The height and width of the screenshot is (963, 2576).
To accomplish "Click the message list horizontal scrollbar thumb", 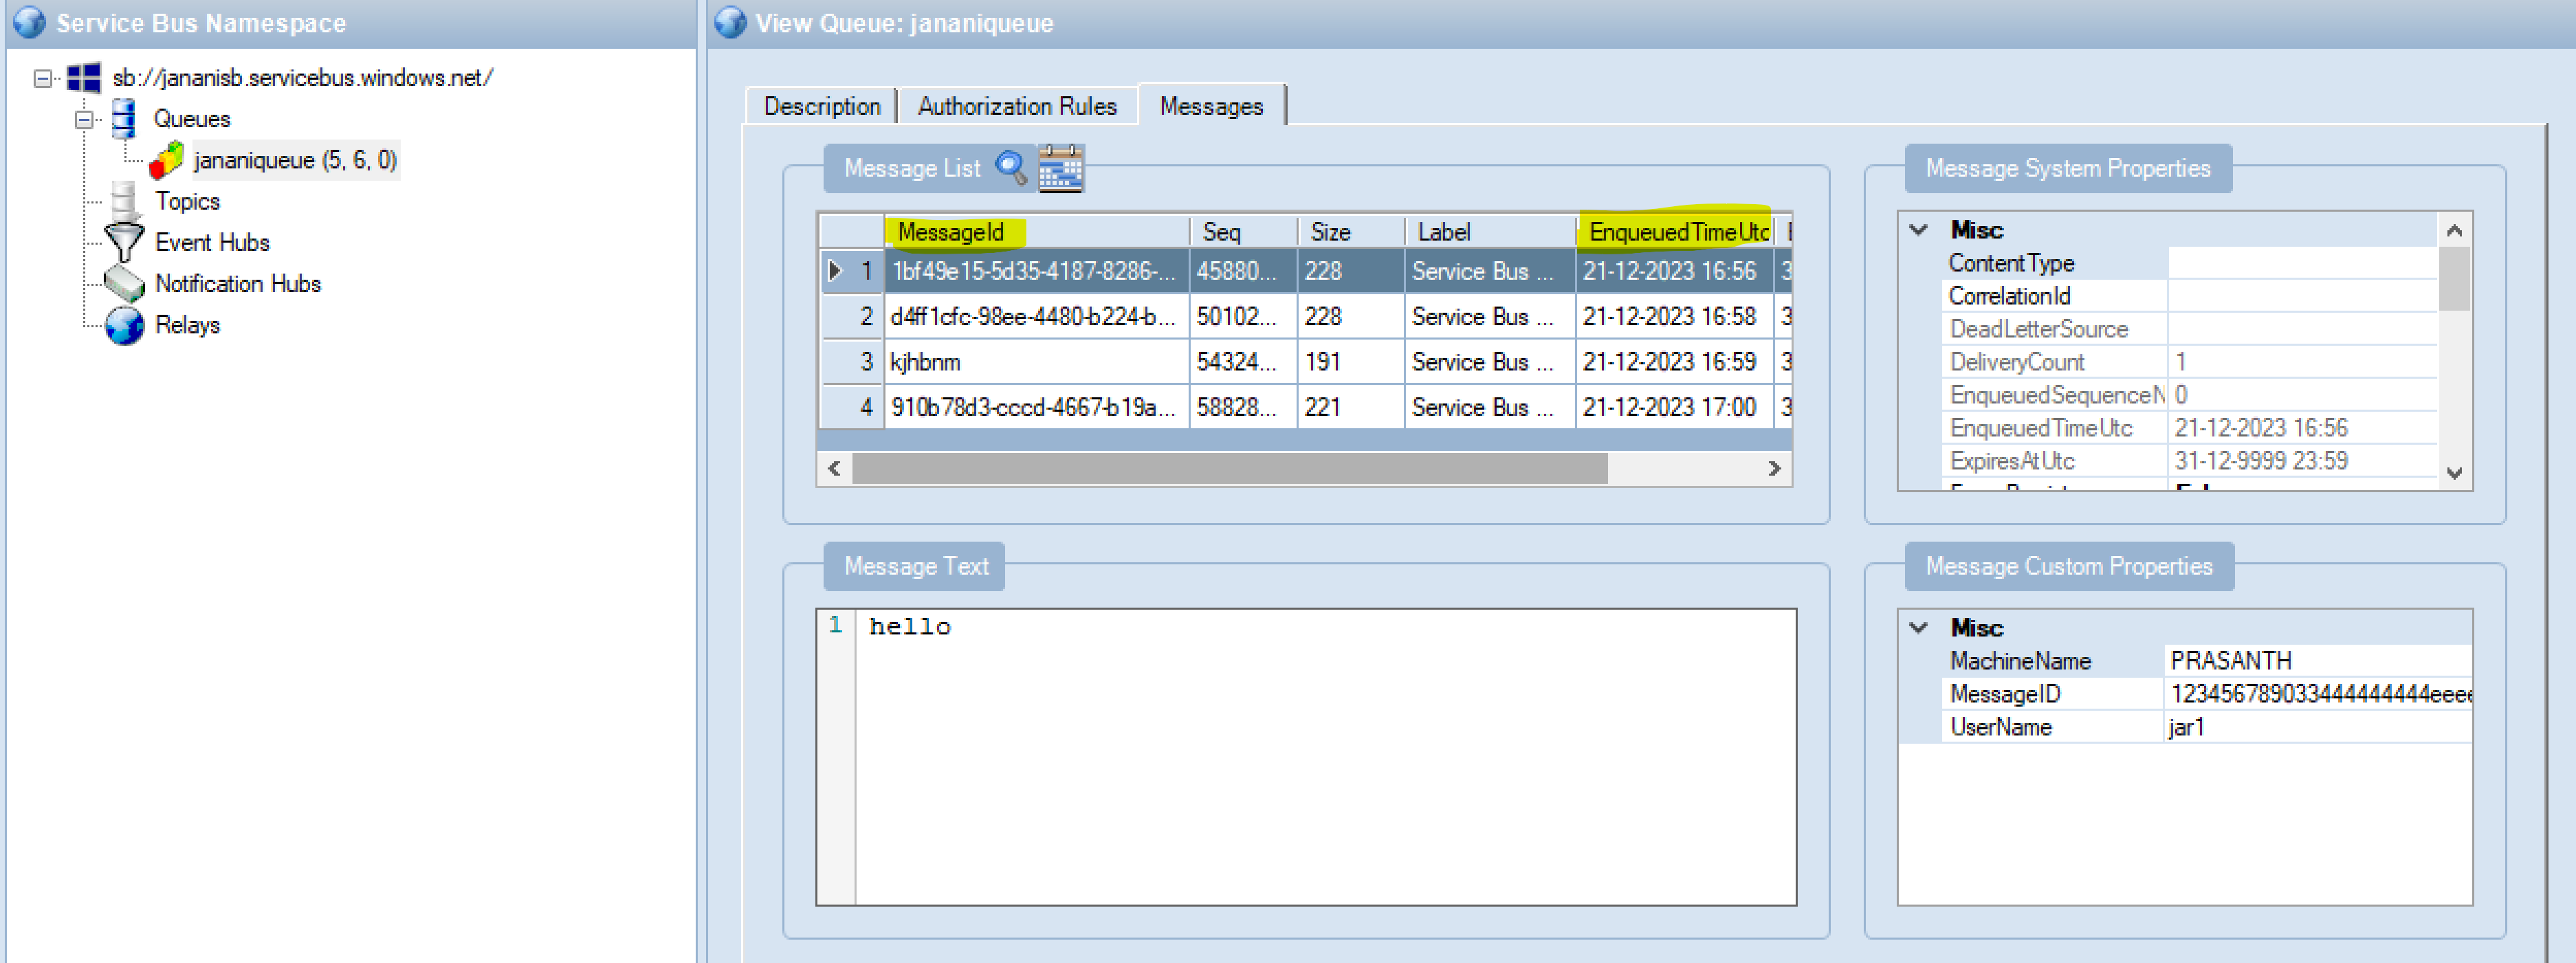I will coord(1229,468).
